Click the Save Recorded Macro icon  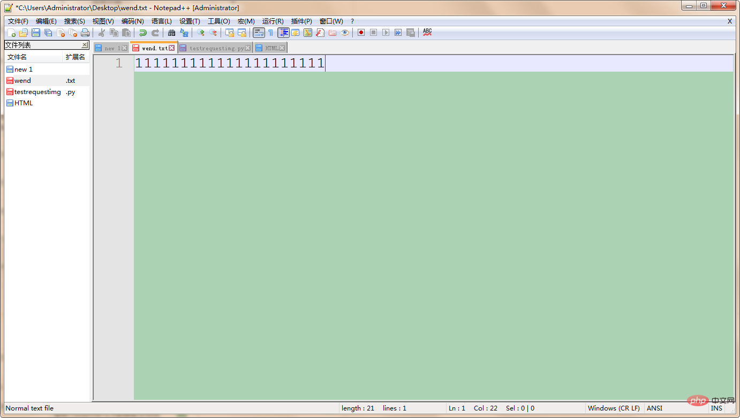pos(411,33)
